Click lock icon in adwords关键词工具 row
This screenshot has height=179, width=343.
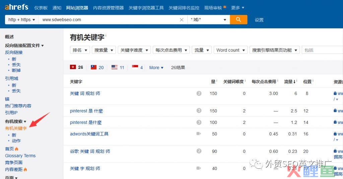[335, 134]
